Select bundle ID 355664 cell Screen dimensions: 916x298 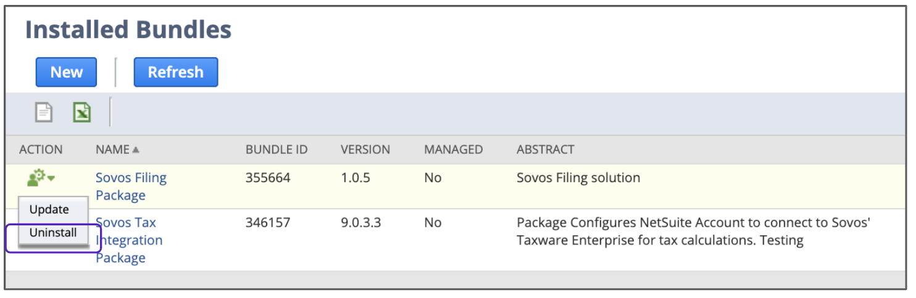point(268,178)
